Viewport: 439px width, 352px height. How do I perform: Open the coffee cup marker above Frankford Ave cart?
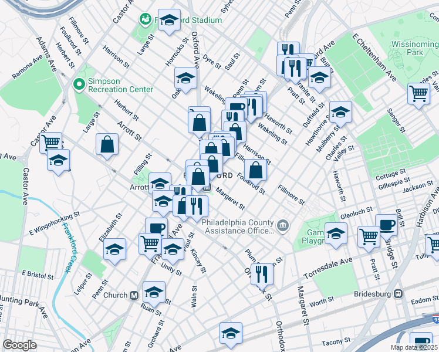coord(157,226)
